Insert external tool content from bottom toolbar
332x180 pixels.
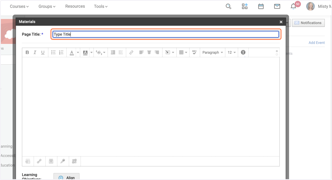[74, 161]
